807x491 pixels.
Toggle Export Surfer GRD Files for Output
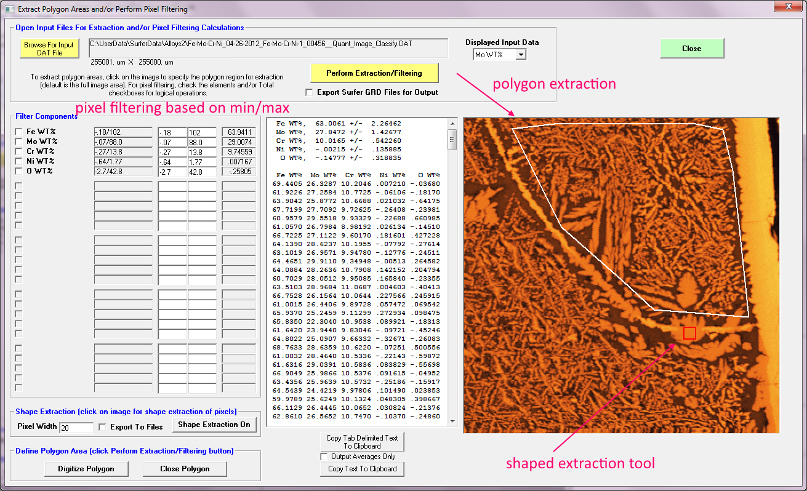[310, 92]
